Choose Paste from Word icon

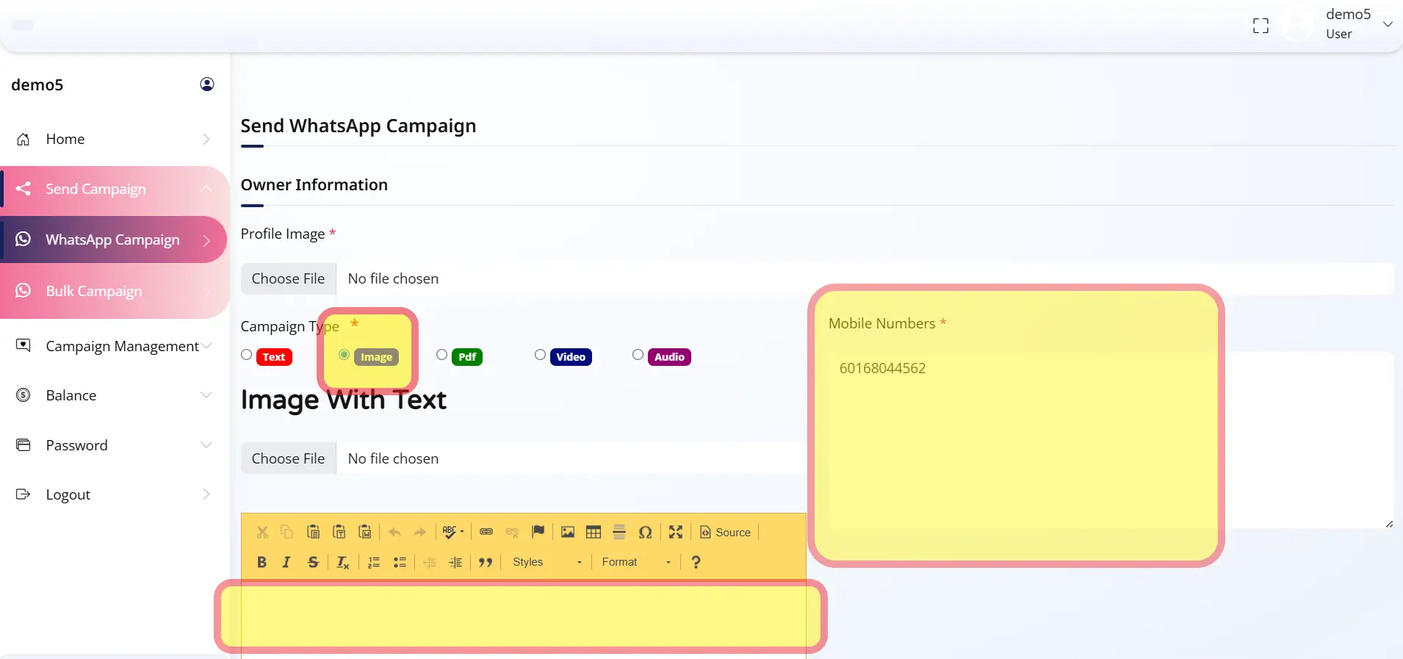pos(364,532)
